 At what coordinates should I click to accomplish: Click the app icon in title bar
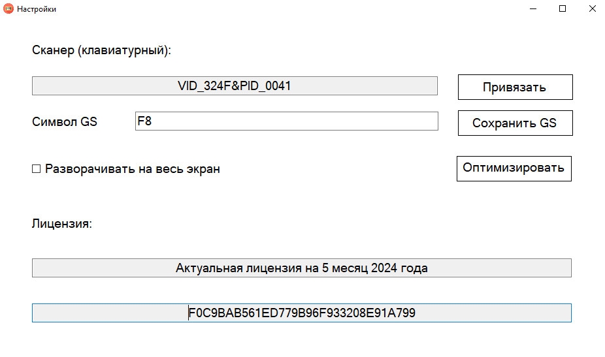click(x=8, y=9)
